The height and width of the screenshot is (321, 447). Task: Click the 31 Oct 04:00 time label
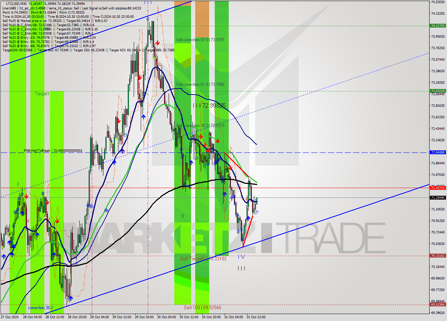pos(233,317)
